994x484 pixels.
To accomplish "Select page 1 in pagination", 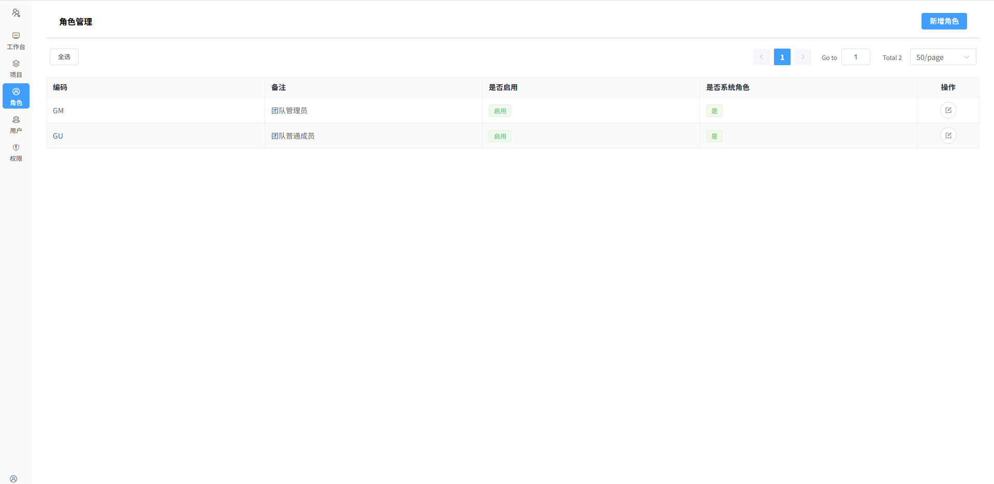I will (x=782, y=57).
